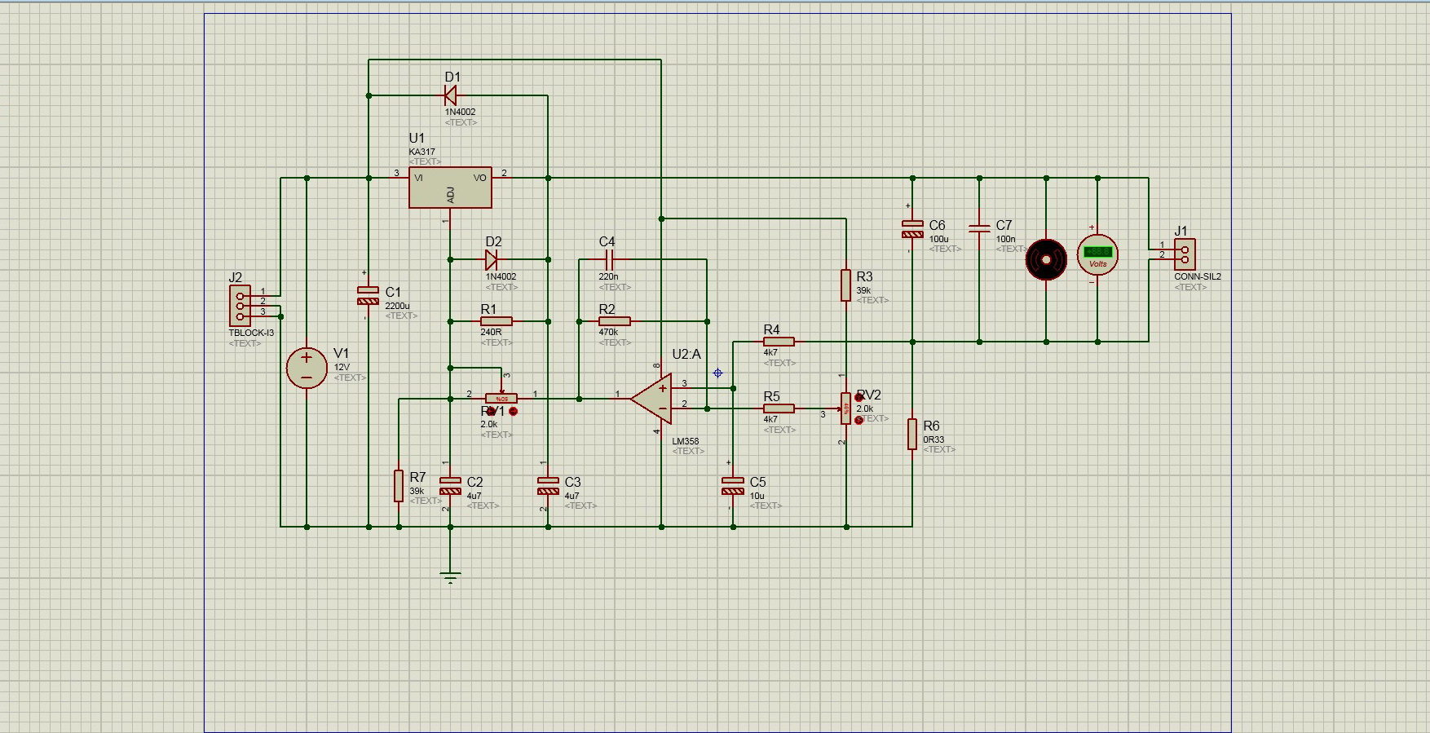Click the round buzzer/speaker component
Image resolution: width=1430 pixels, height=733 pixels.
coord(1046,259)
